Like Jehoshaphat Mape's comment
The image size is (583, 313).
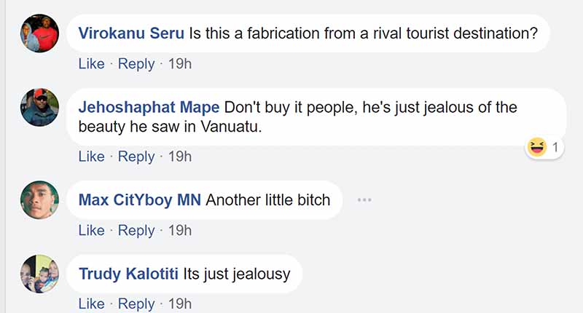pos(91,156)
